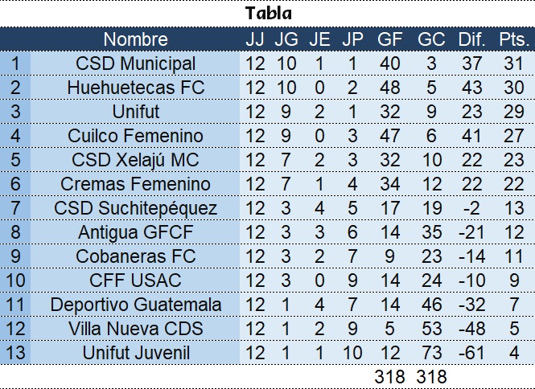Select the Unifut Juvenil team cell
The height and width of the screenshot is (389, 535).
(x=135, y=353)
